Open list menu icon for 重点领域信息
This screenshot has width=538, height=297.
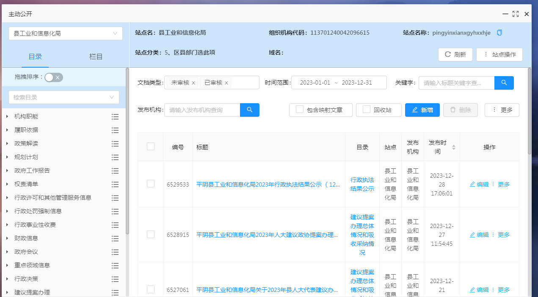coord(115,266)
